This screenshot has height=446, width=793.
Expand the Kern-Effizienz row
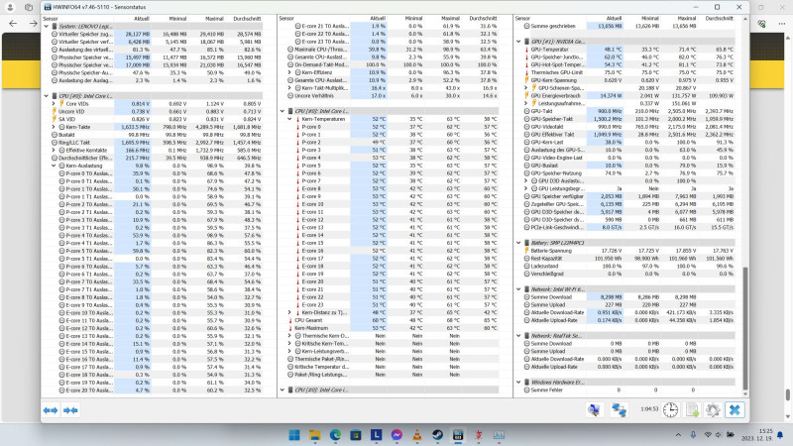[289, 72]
